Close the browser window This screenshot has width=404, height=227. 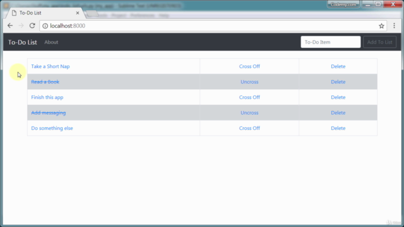click(x=393, y=4)
